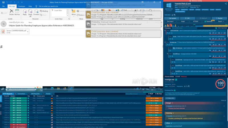Open the File menu tab
Viewport: 228px width, 128px height.
(3, 6)
